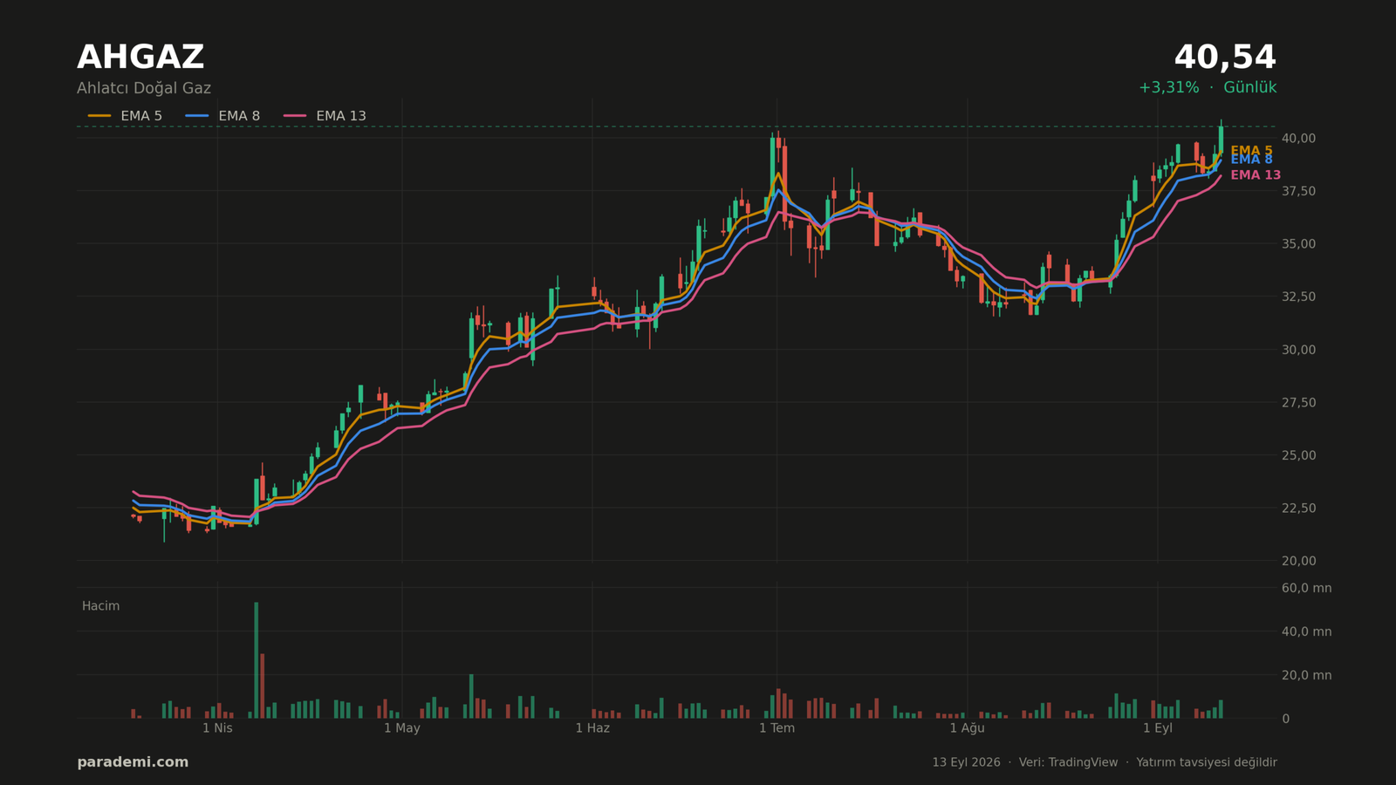
Task: Click the +3,31% daily change value
Action: [x=1168, y=88]
